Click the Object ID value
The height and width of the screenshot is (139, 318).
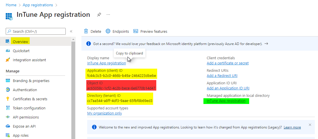121,88
